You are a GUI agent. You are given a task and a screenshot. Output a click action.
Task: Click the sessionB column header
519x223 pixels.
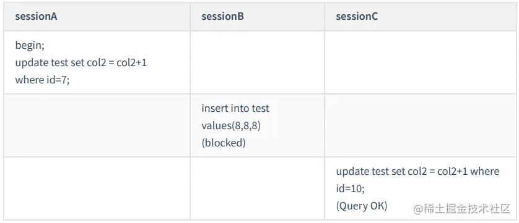222,17
